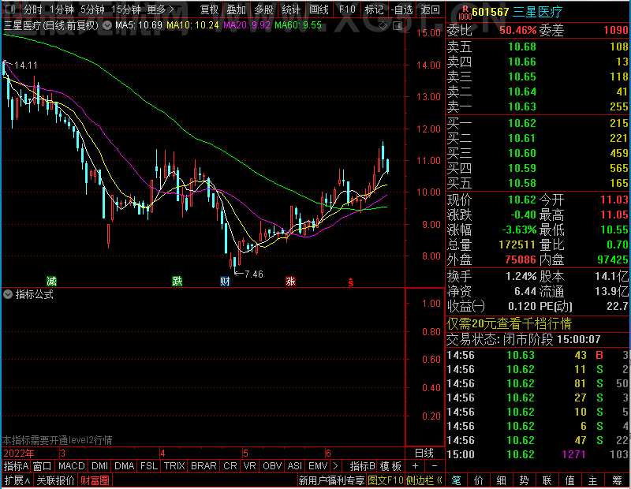
Task: Open the 日线 period selector
Action: pyautogui.click(x=424, y=454)
